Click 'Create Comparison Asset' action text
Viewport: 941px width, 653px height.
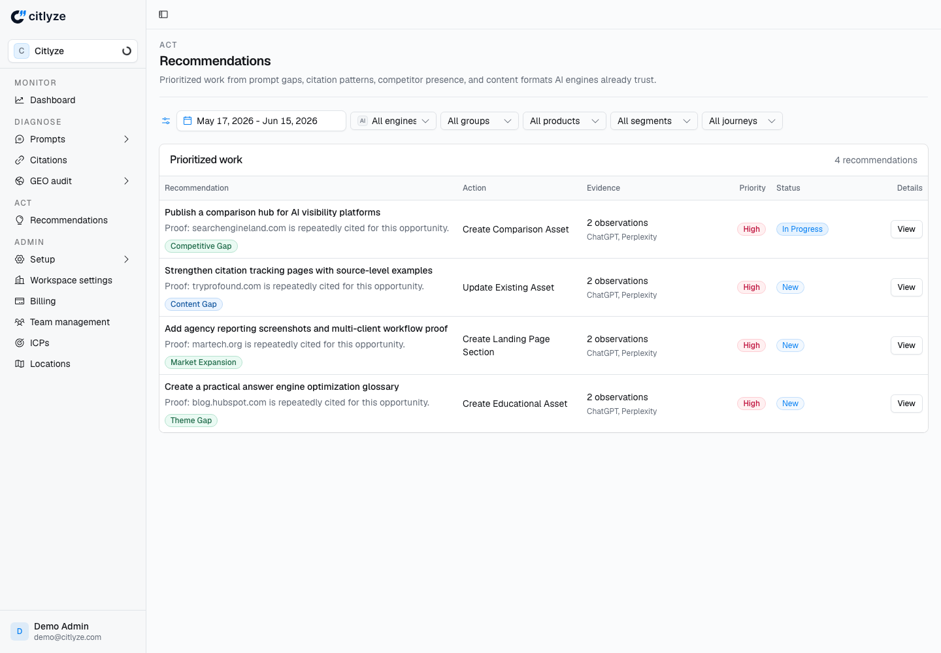(516, 229)
